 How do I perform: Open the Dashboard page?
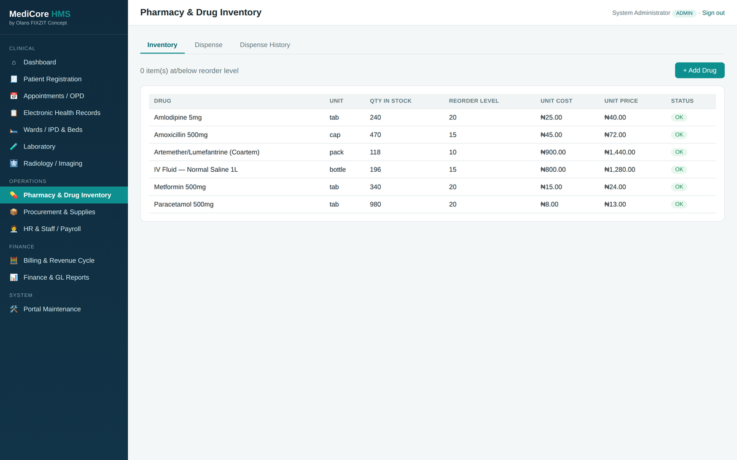pos(64,62)
